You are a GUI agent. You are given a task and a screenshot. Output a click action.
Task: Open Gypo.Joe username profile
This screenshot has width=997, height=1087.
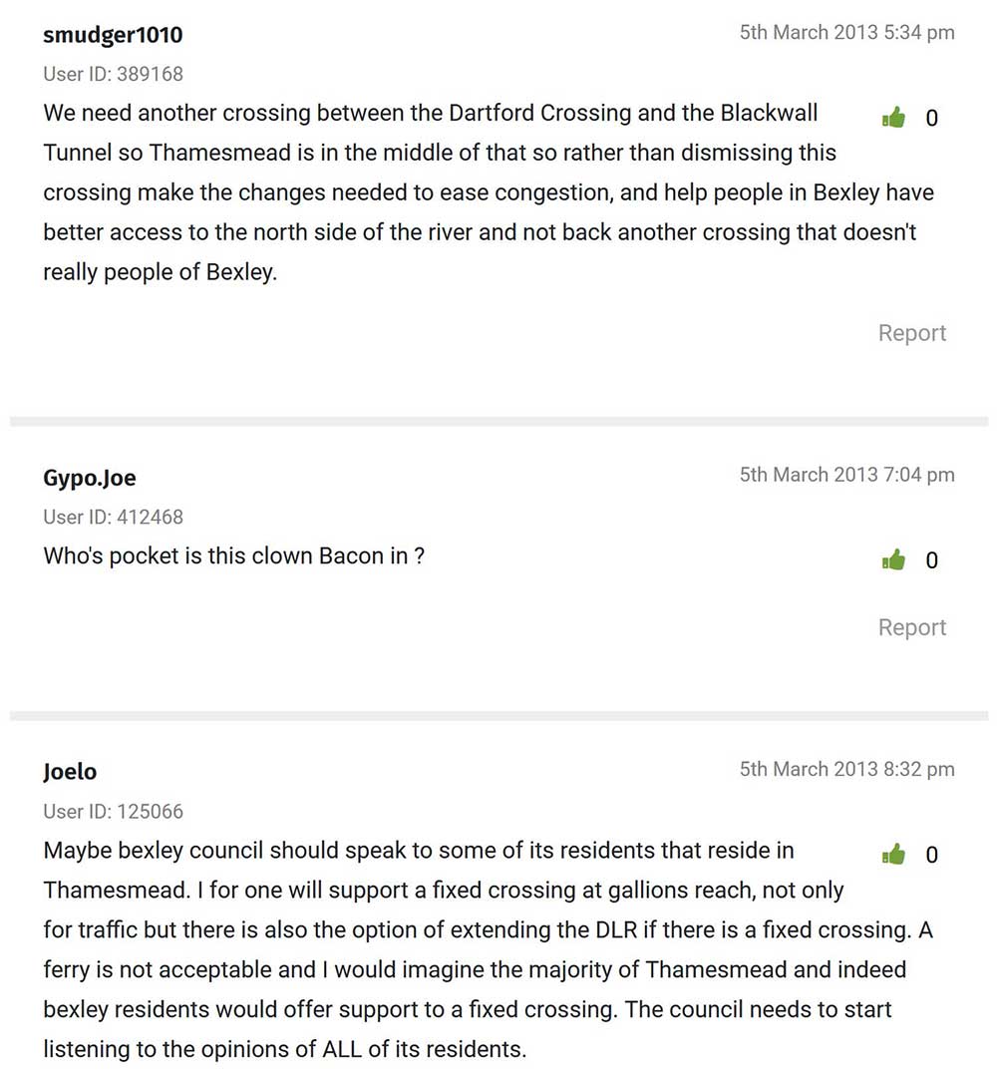(90, 478)
